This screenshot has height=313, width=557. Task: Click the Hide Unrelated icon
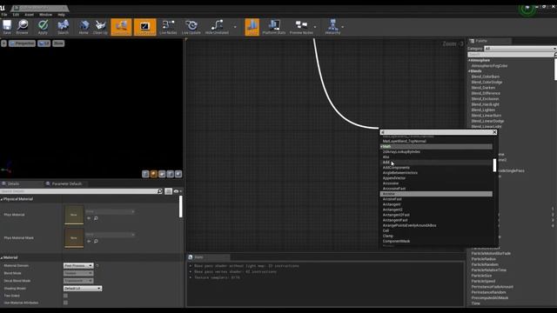coord(217,27)
